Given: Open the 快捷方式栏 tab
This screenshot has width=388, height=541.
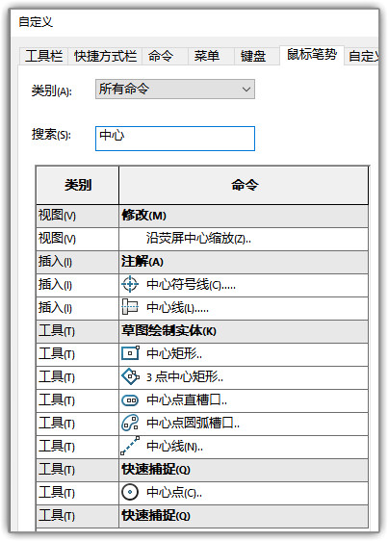Looking at the screenshot, I should click(105, 56).
